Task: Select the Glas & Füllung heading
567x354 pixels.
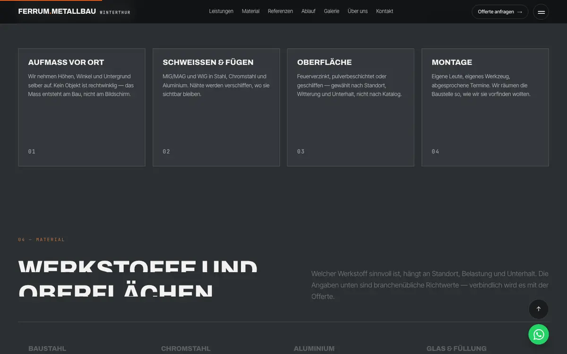Action: tap(456, 349)
